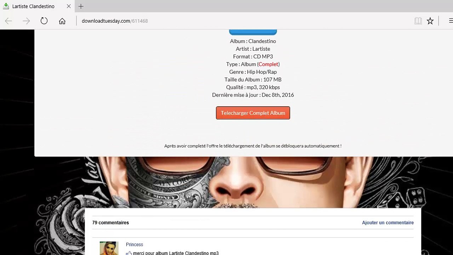Click the browser forward arrow

pyautogui.click(x=26, y=21)
